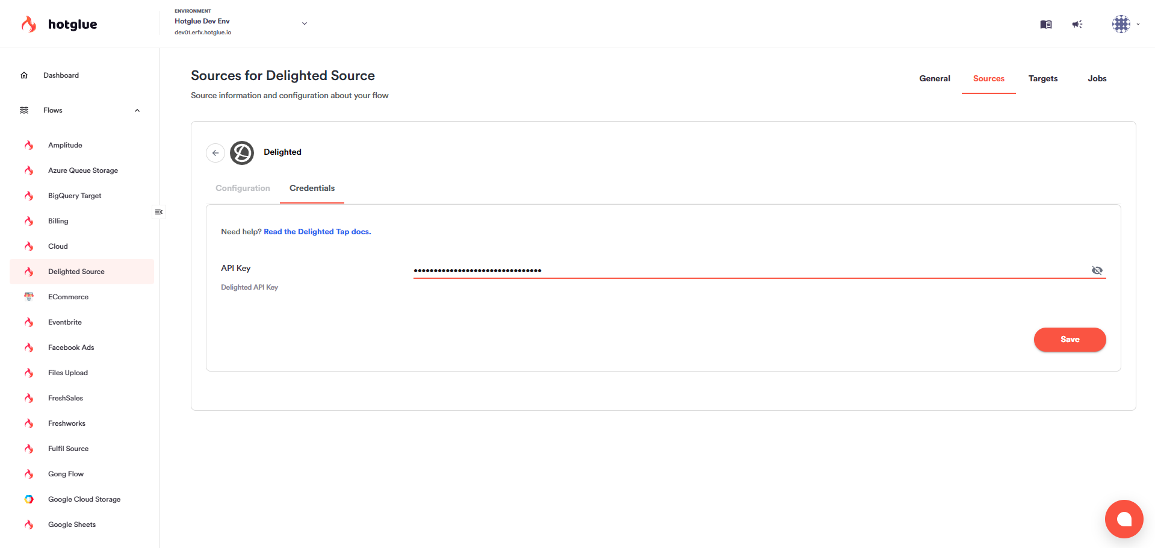Click the Google Cloud Storage icon

(29, 499)
